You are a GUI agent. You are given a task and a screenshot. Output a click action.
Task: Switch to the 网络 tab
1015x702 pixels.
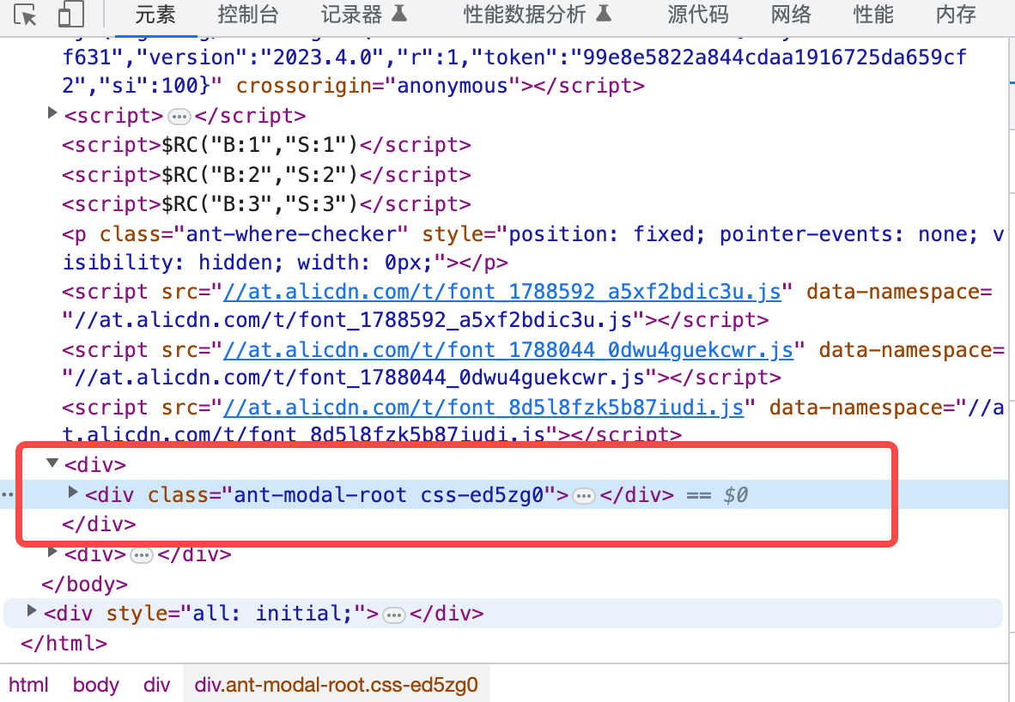pos(791,15)
